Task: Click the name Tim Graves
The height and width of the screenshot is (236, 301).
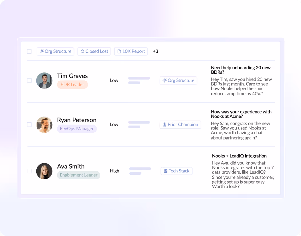Action: point(72,76)
